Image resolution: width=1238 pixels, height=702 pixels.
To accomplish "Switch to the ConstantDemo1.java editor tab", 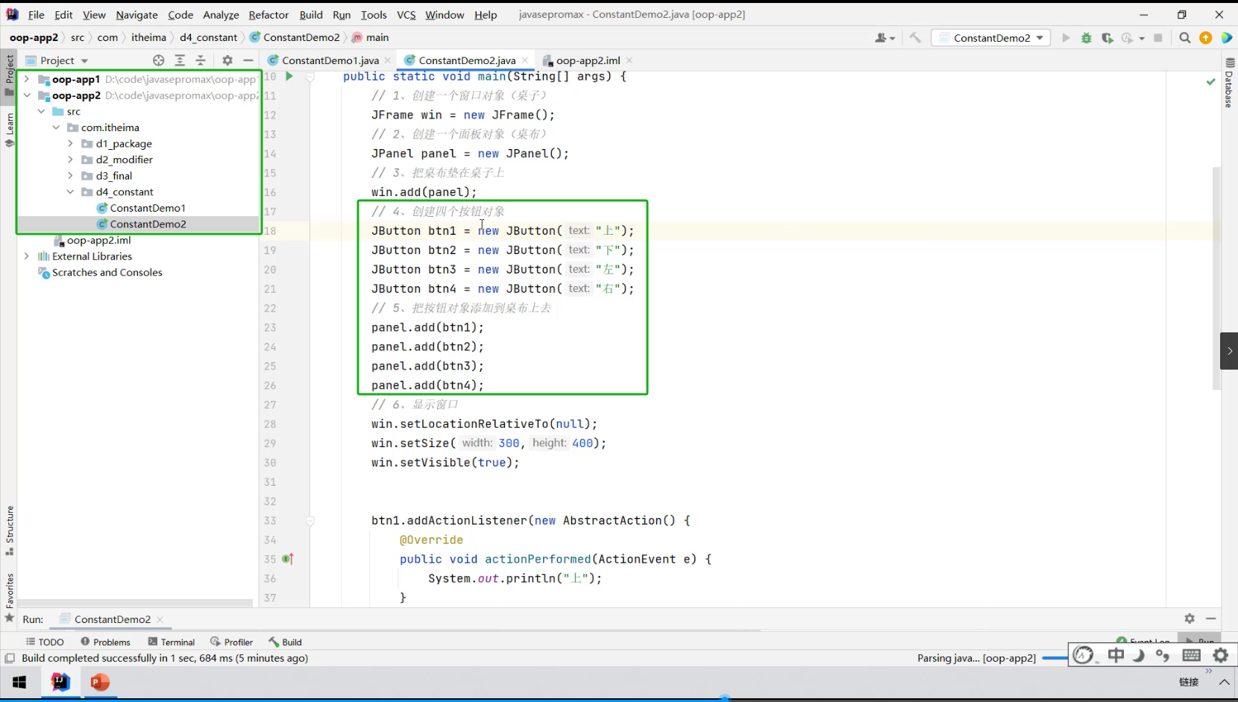I will point(330,60).
